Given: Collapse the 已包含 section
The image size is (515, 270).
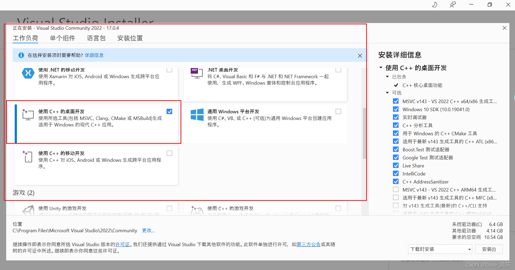Looking at the screenshot, I should pyautogui.click(x=387, y=77).
